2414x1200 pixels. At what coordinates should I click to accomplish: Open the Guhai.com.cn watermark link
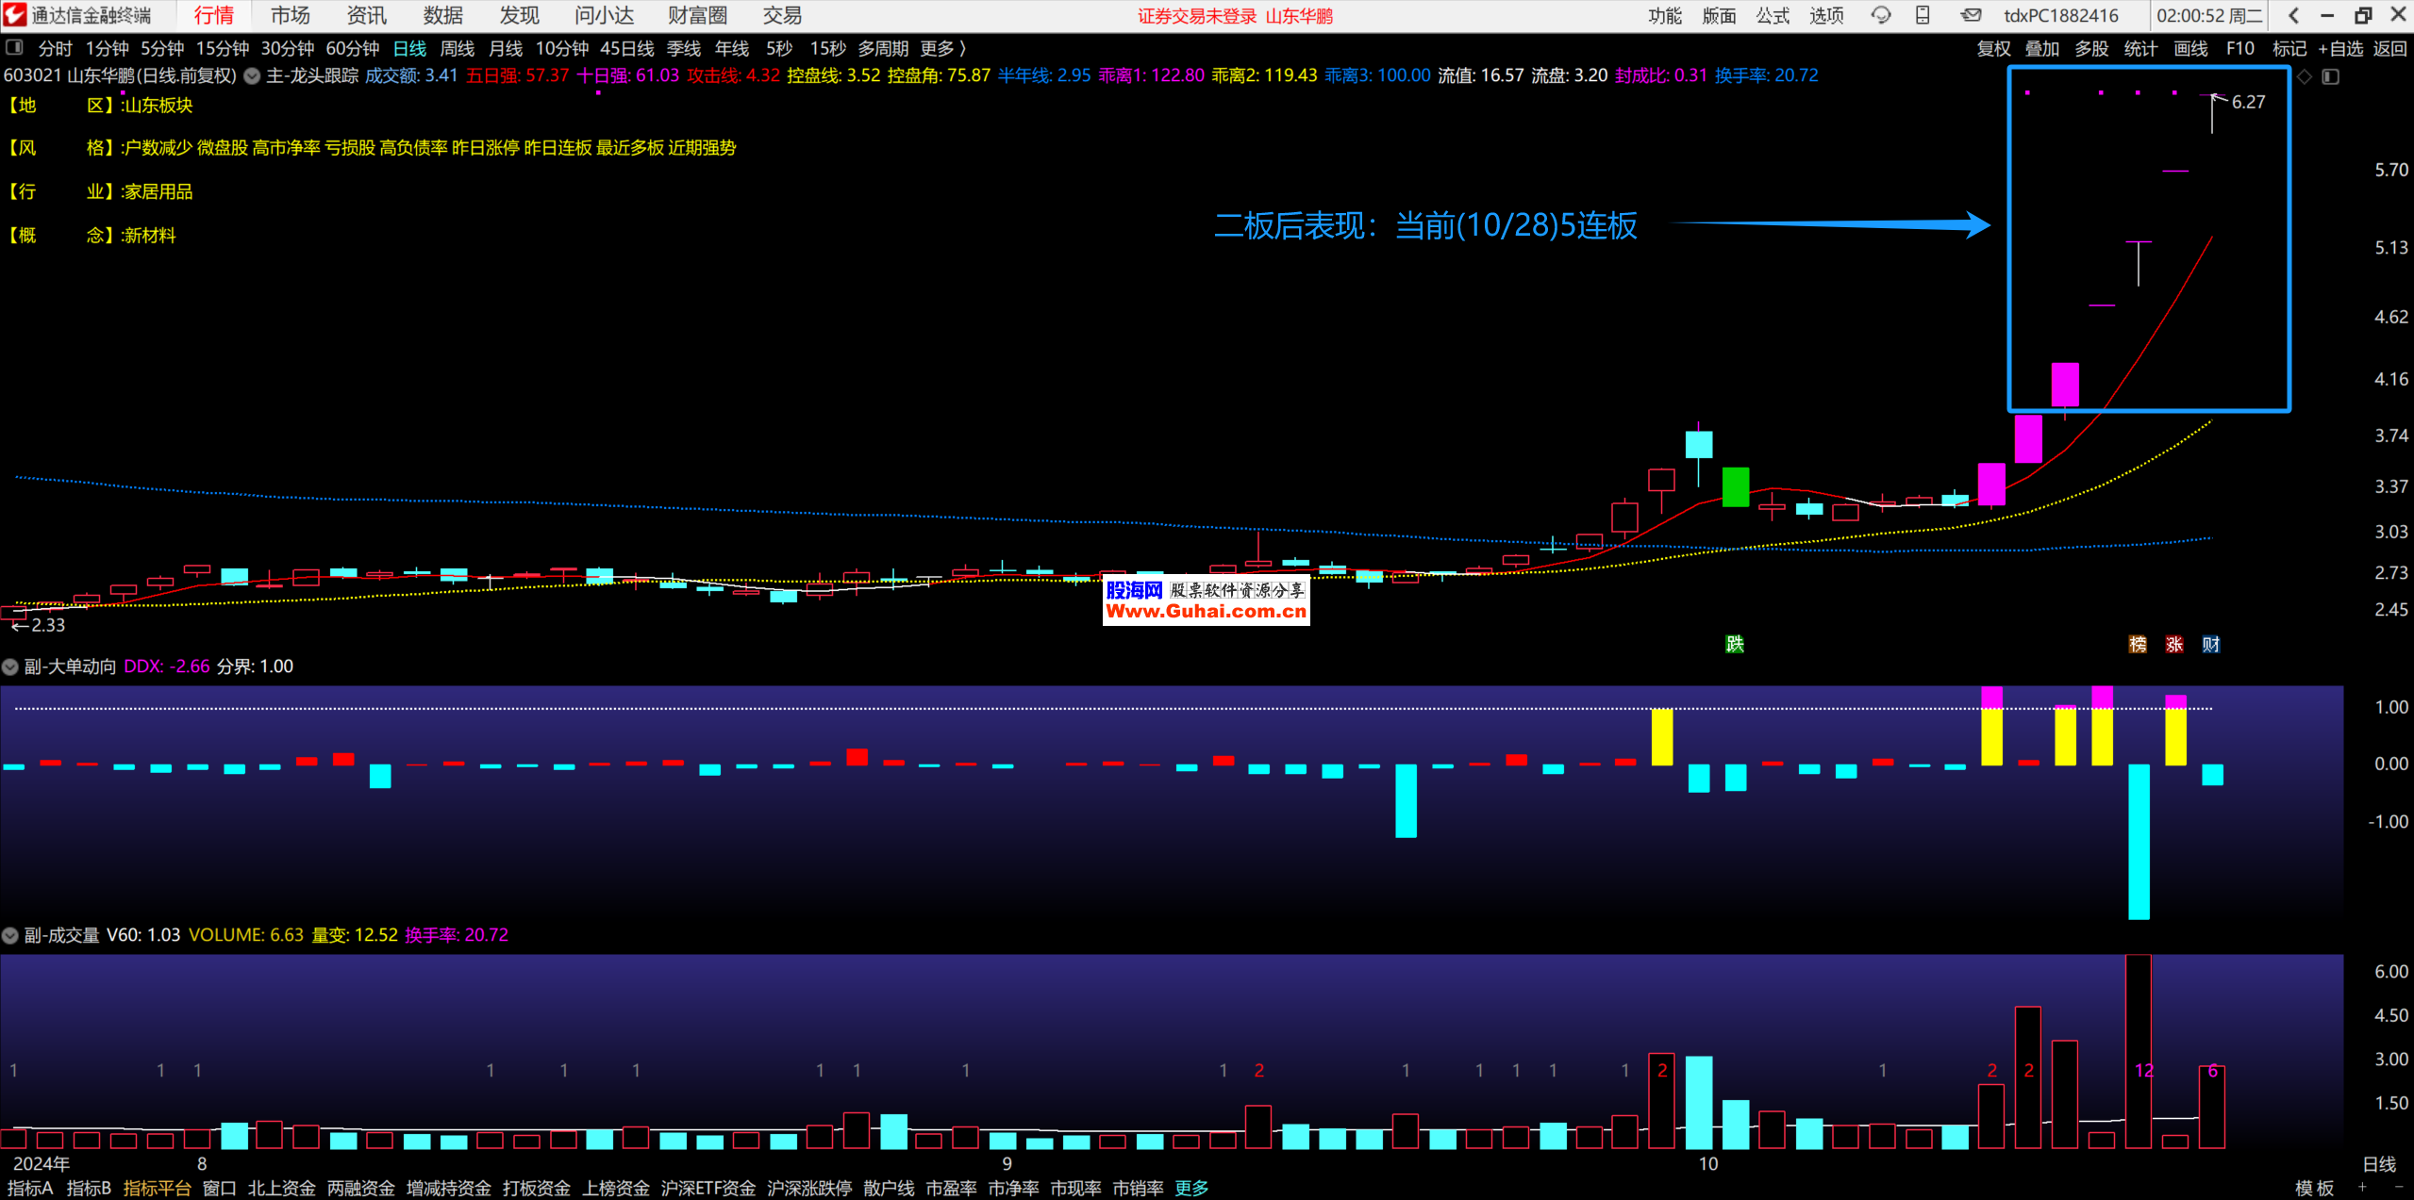pyautogui.click(x=1206, y=611)
